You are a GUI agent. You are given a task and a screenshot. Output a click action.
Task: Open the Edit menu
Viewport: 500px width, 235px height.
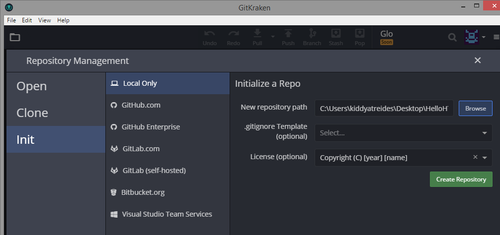[27, 20]
